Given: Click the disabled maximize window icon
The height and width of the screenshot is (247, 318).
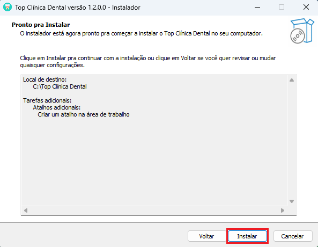Looking at the screenshot, I should tap(282, 8).
